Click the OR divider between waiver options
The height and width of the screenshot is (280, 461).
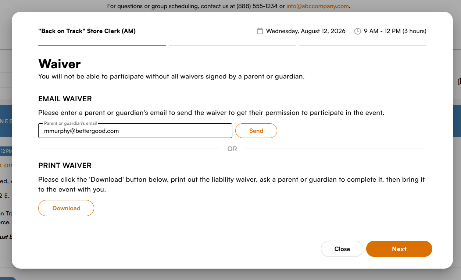232,149
